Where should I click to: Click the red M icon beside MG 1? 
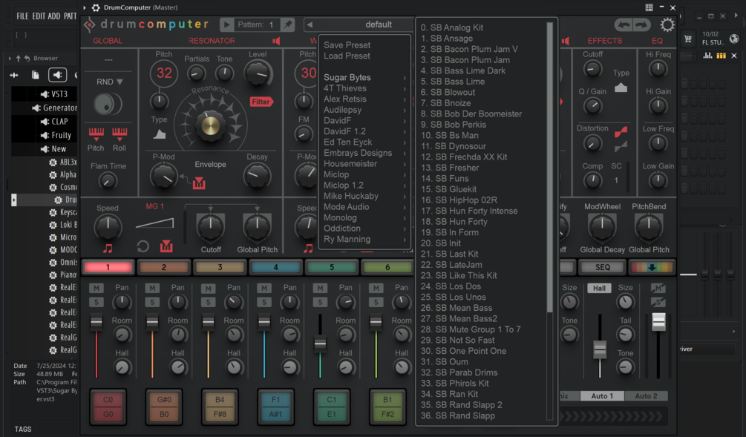point(166,246)
